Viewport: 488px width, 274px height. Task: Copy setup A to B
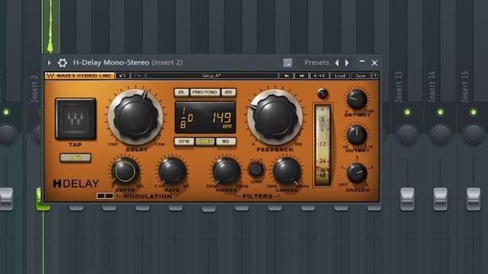319,75
